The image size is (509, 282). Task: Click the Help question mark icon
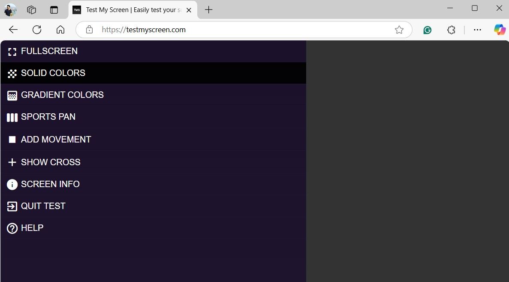(x=12, y=228)
